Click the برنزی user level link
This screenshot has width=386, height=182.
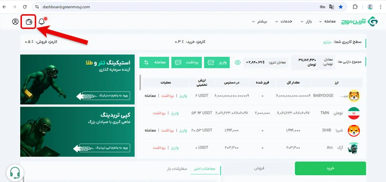327,42
